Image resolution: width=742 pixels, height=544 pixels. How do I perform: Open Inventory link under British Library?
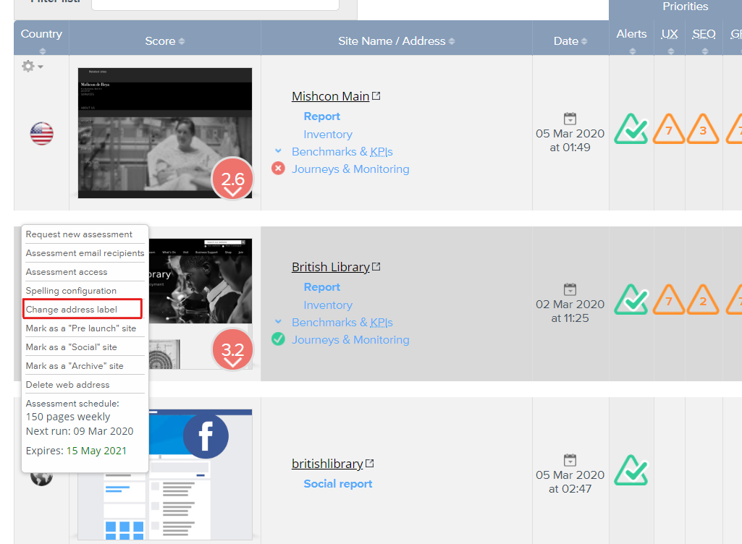coord(328,305)
